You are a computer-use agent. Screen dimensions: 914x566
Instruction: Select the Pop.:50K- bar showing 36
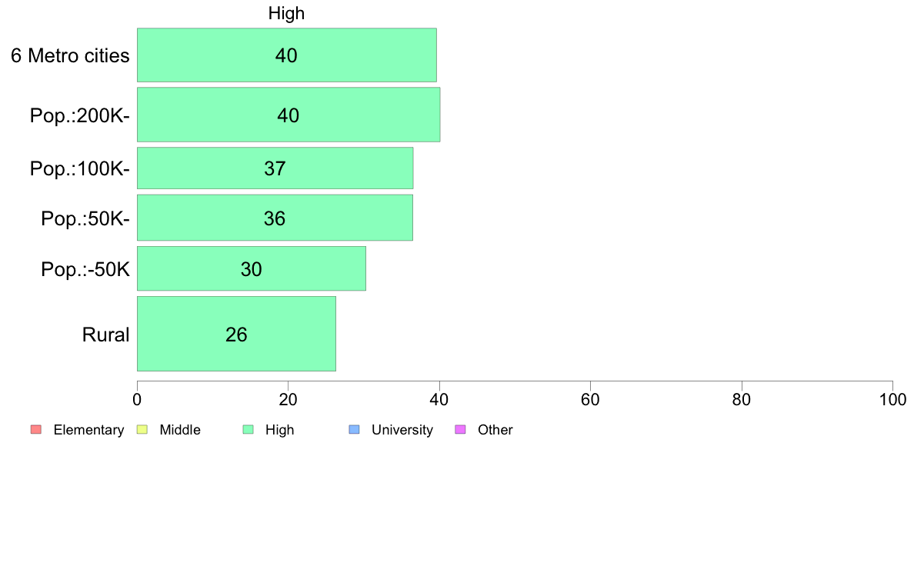[275, 218]
